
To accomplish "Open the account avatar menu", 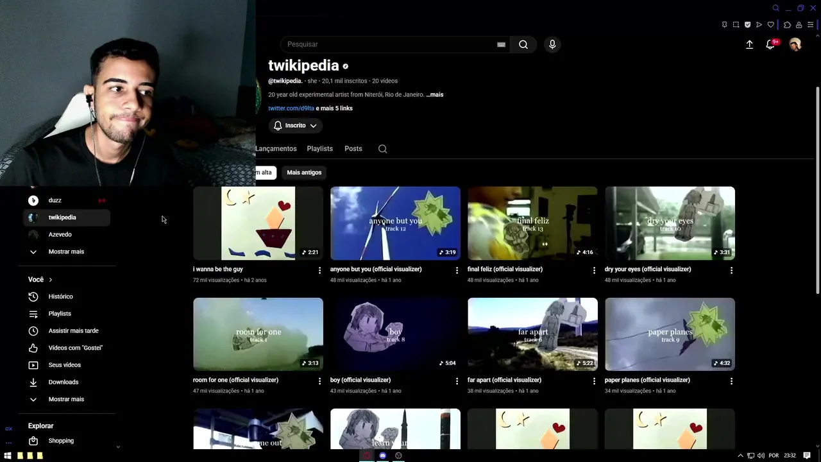I will click(x=795, y=44).
